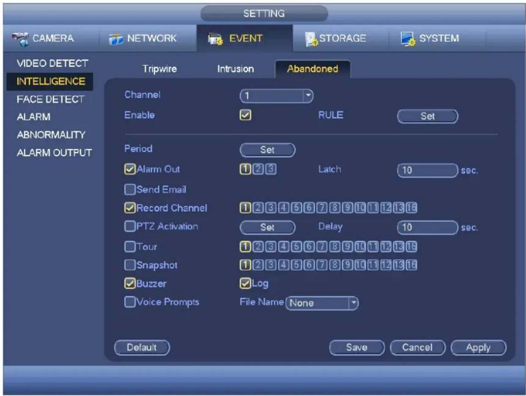Toggle the Enable checkbox

tap(246, 115)
